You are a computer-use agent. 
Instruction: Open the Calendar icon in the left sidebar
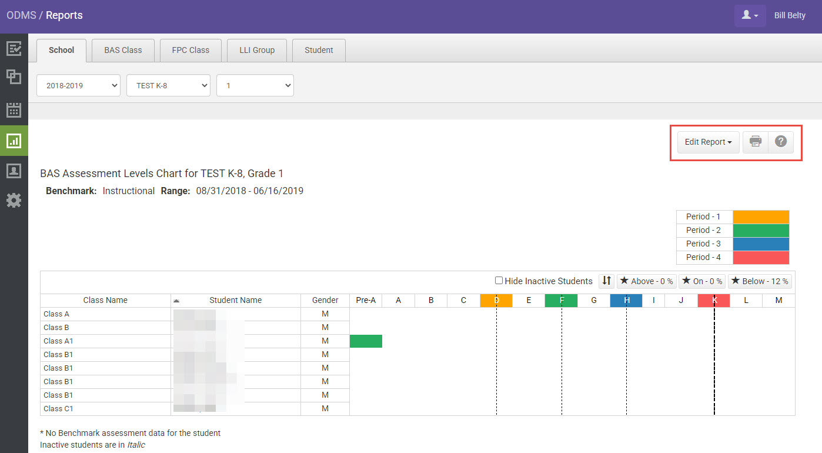14,109
